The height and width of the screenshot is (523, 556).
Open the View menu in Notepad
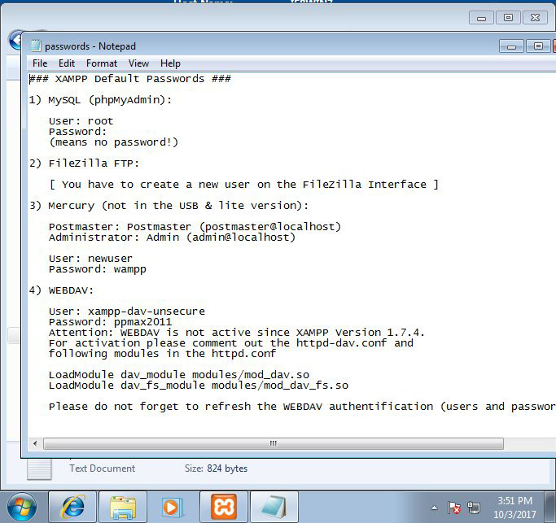click(x=138, y=63)
